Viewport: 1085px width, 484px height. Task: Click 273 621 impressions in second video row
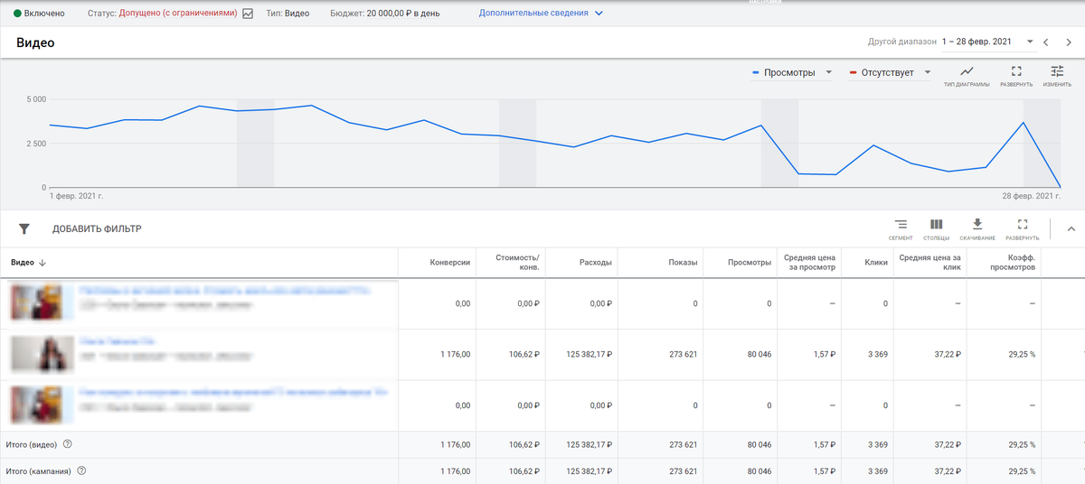(683, 355)
